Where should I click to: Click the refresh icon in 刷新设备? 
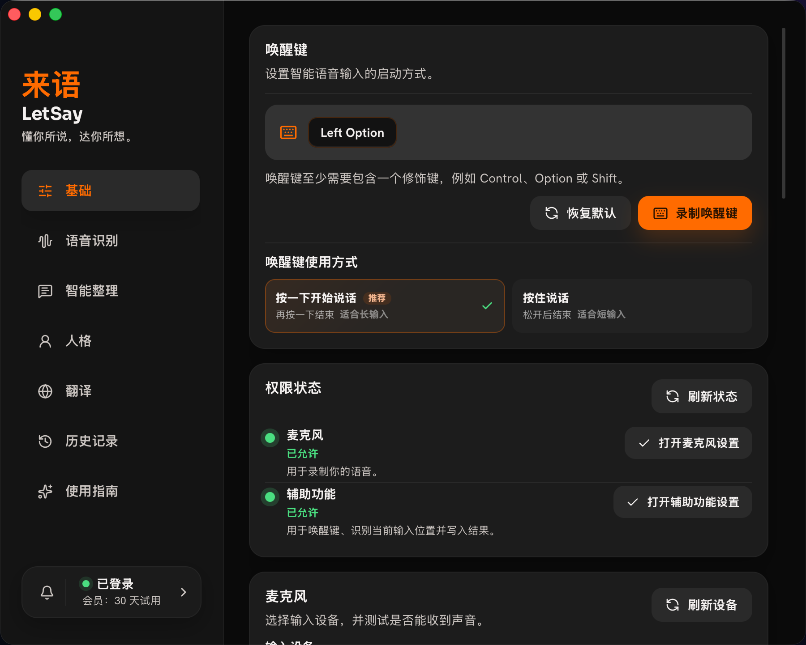pyautogui.click(x=673, y=605)
